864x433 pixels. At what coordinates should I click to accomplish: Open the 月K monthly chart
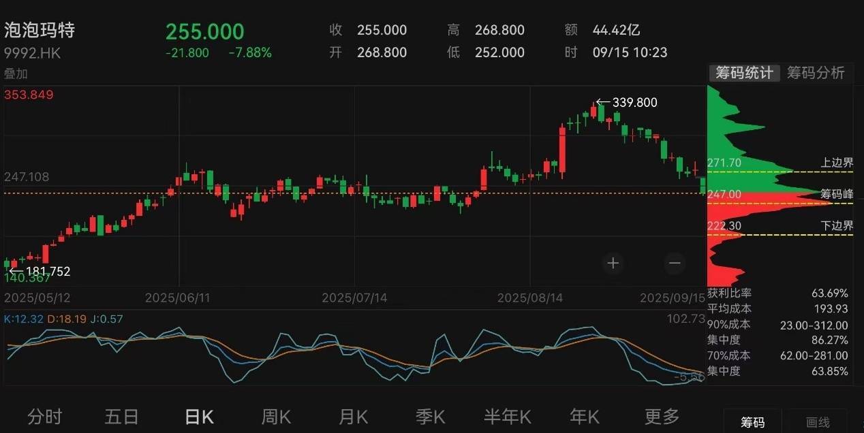[x=353, y=416]
